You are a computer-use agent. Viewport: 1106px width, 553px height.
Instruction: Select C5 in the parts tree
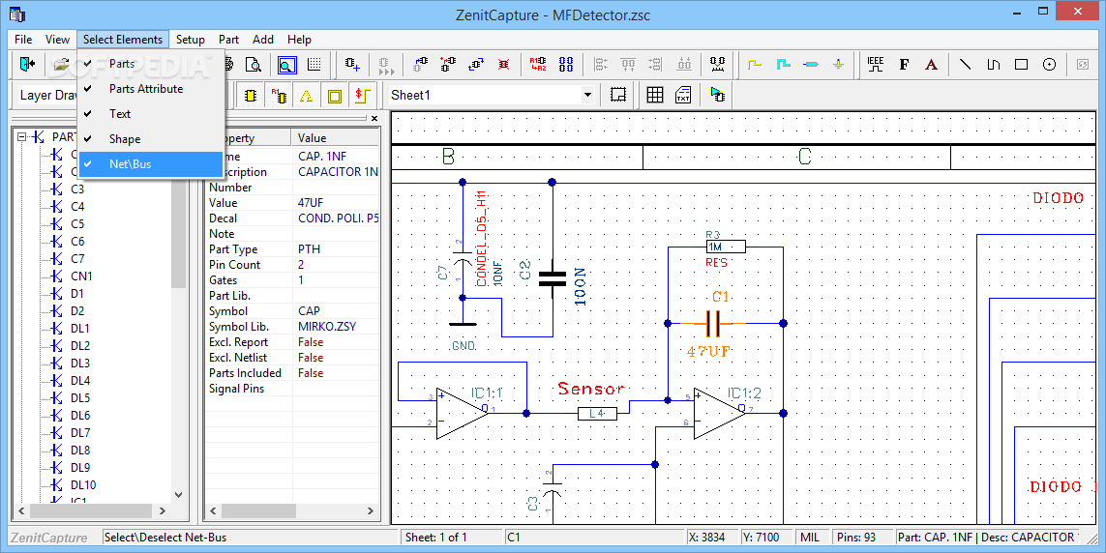[77, 224]
